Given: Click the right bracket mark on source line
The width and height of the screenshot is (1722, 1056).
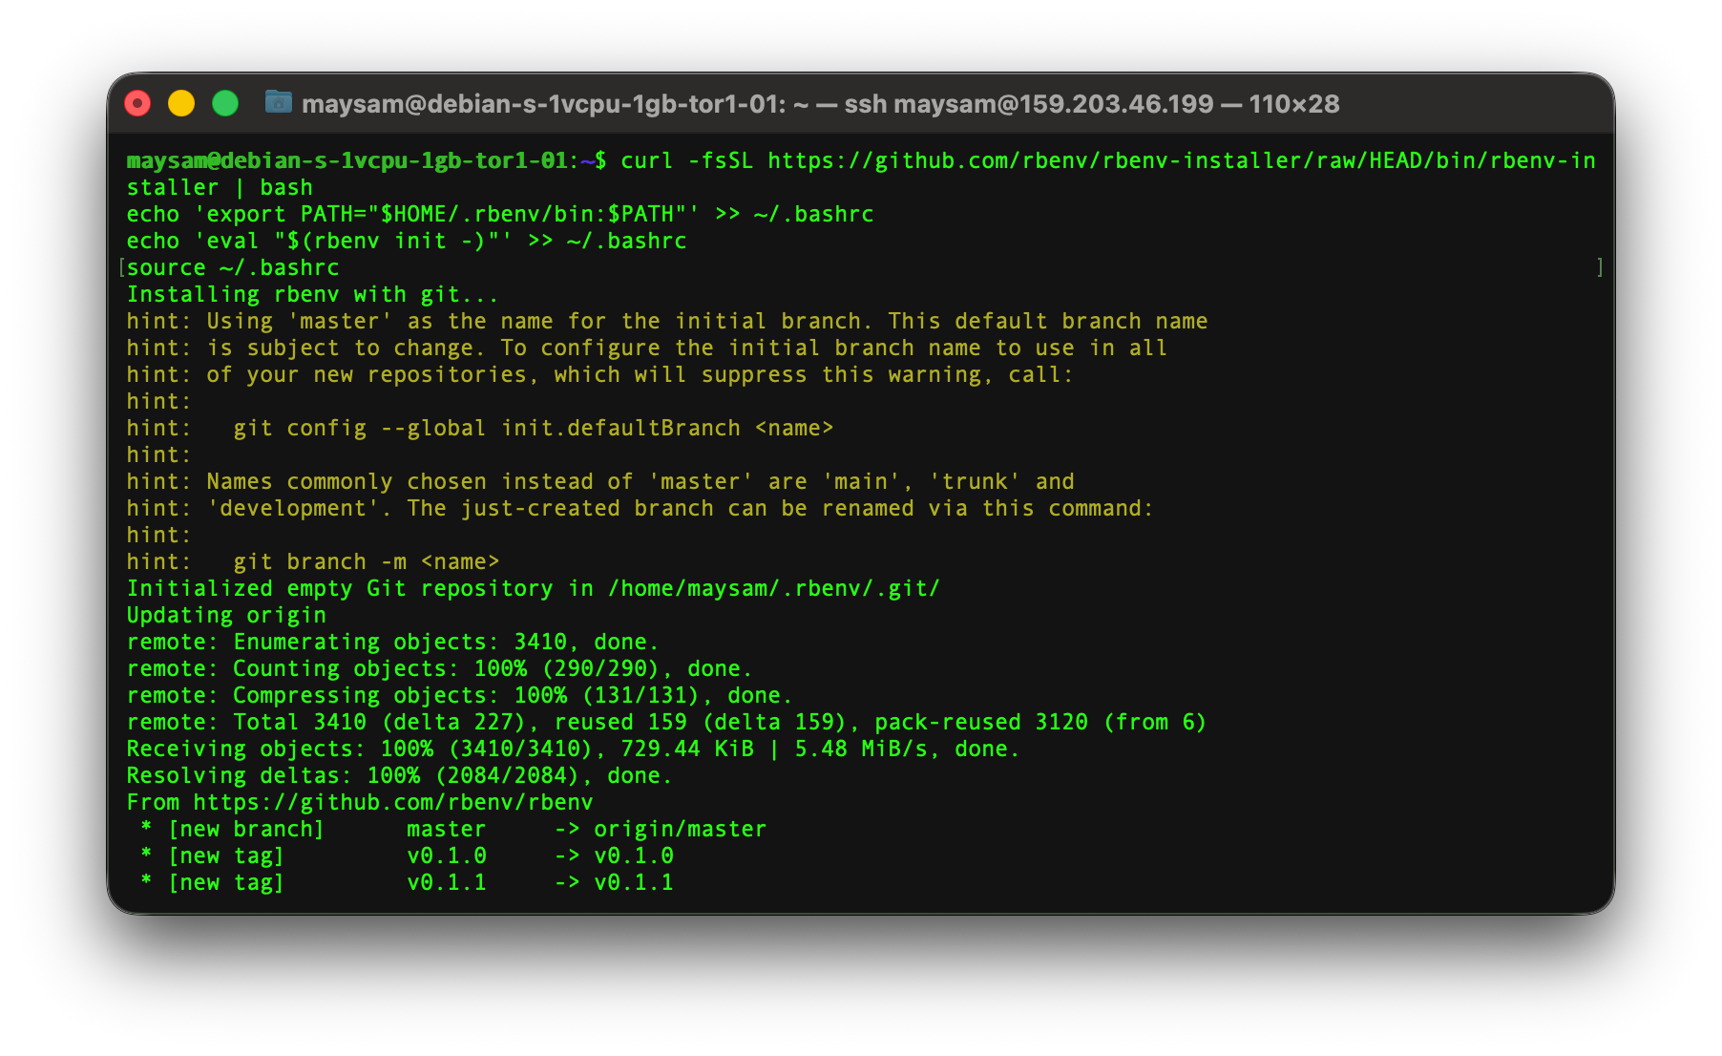Looking at the screenshot, I should [x=1600, y=267].
